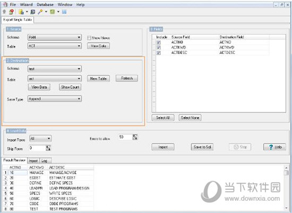
Task: Click the Save to Sql button
Action: 202,147
